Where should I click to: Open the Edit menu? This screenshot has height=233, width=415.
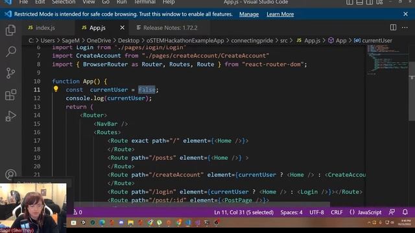[x=40, y=2]
